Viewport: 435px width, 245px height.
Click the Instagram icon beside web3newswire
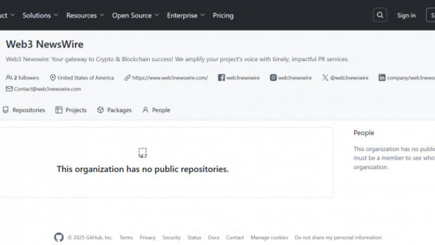point(273,77)
